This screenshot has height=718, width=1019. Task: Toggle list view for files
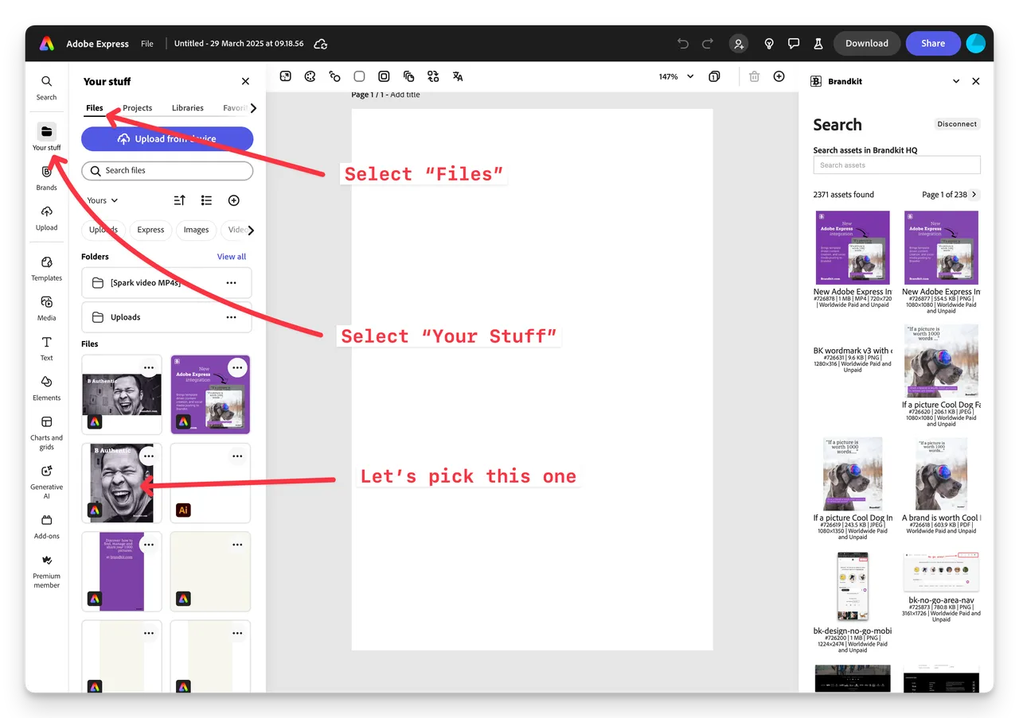click(206, 200)
